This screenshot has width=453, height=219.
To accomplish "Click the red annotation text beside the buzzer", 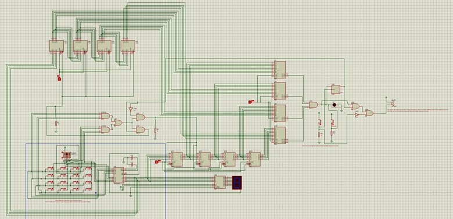I will coord(418,110).
